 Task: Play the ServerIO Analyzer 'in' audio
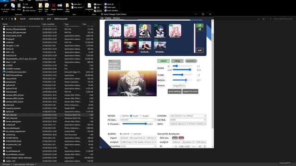click(x=176, y=146)
